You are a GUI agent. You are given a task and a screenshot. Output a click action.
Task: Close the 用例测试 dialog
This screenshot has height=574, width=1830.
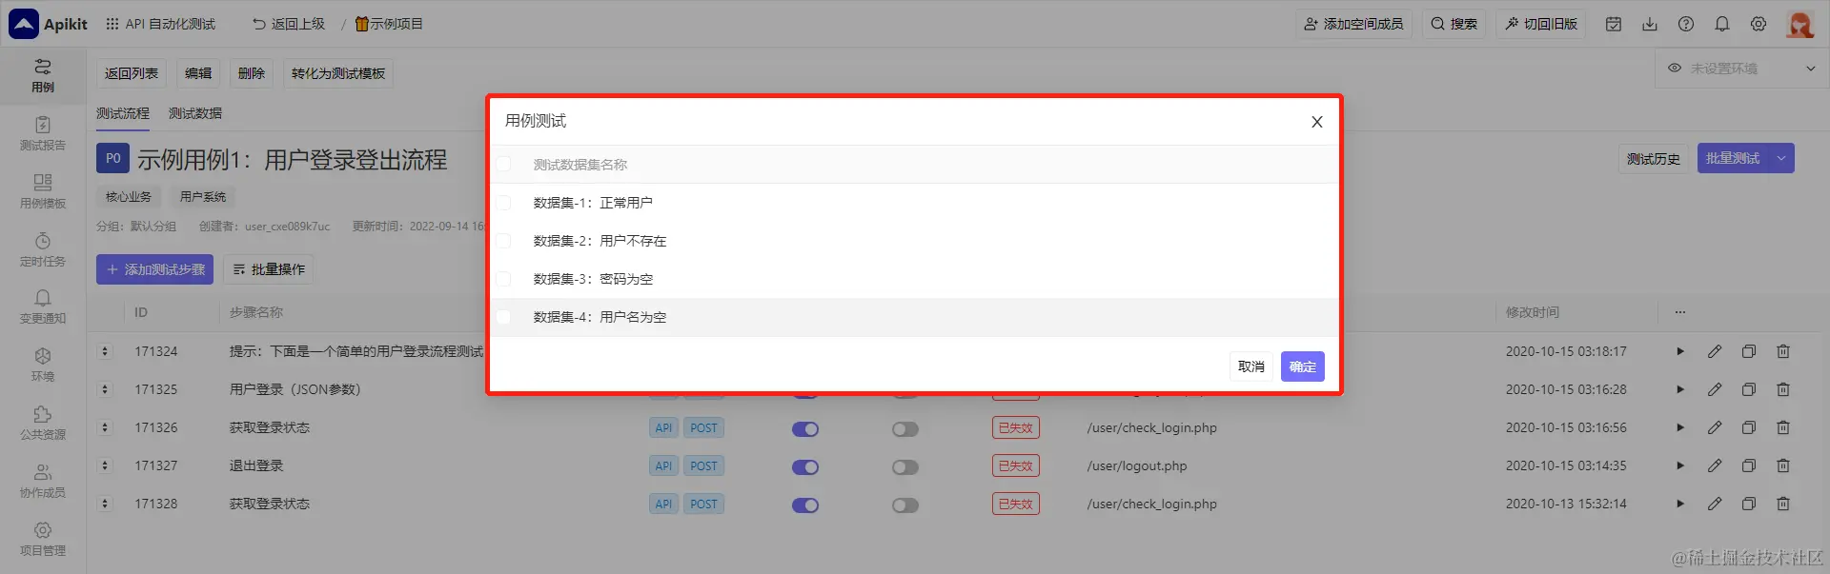1317,122
